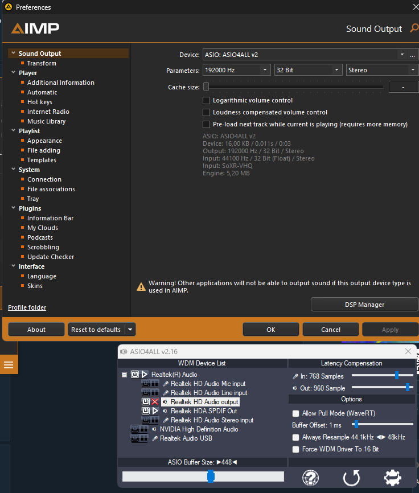Open the DSP Manager
Viewport: 419px width, 493px height.
(364, 305)
